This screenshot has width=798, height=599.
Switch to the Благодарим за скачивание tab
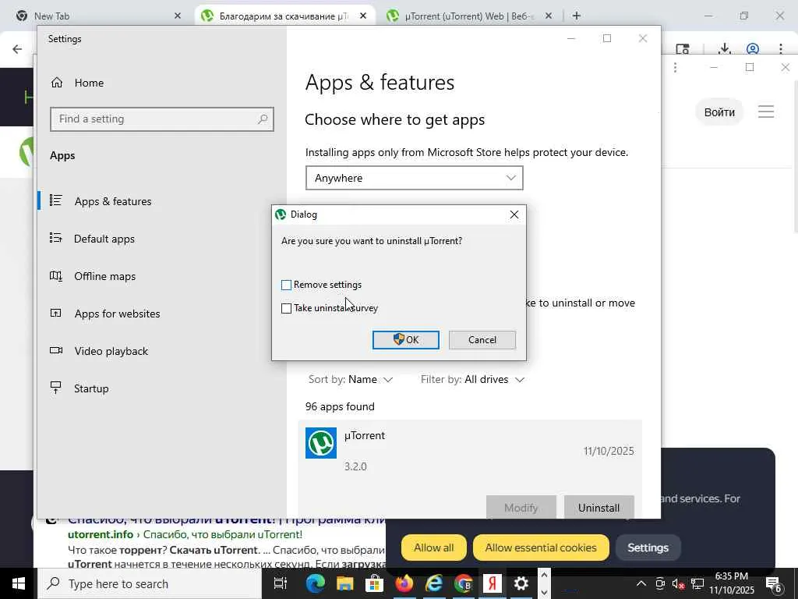click(283, 16)
